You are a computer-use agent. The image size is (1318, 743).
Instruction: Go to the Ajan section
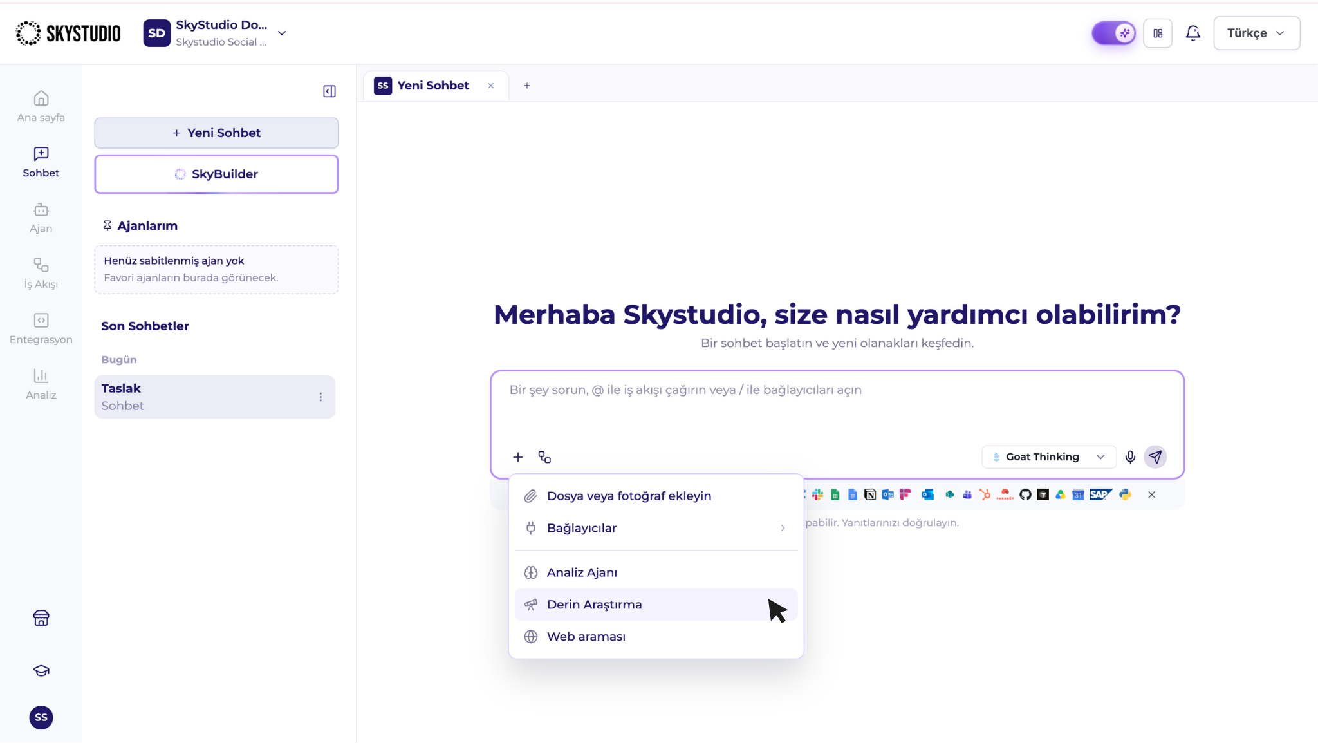click(x=41, y=218)
